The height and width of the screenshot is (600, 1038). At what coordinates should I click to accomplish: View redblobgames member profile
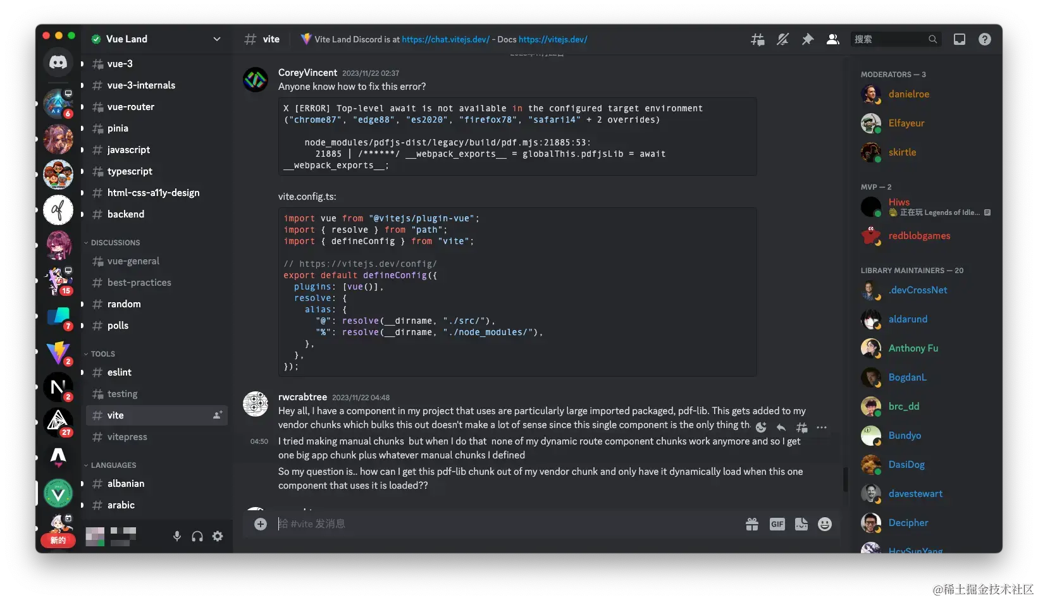920,236
